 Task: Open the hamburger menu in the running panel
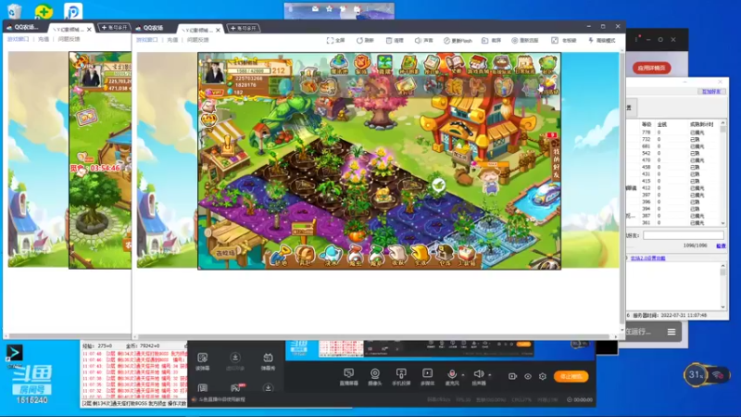click(671, 332)
